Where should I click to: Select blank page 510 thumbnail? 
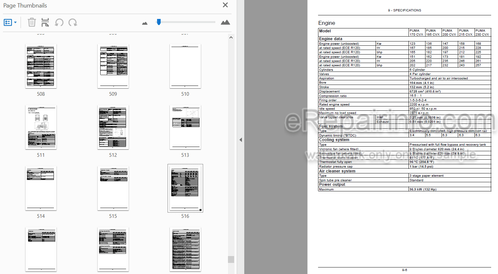[x=185, y=66]
